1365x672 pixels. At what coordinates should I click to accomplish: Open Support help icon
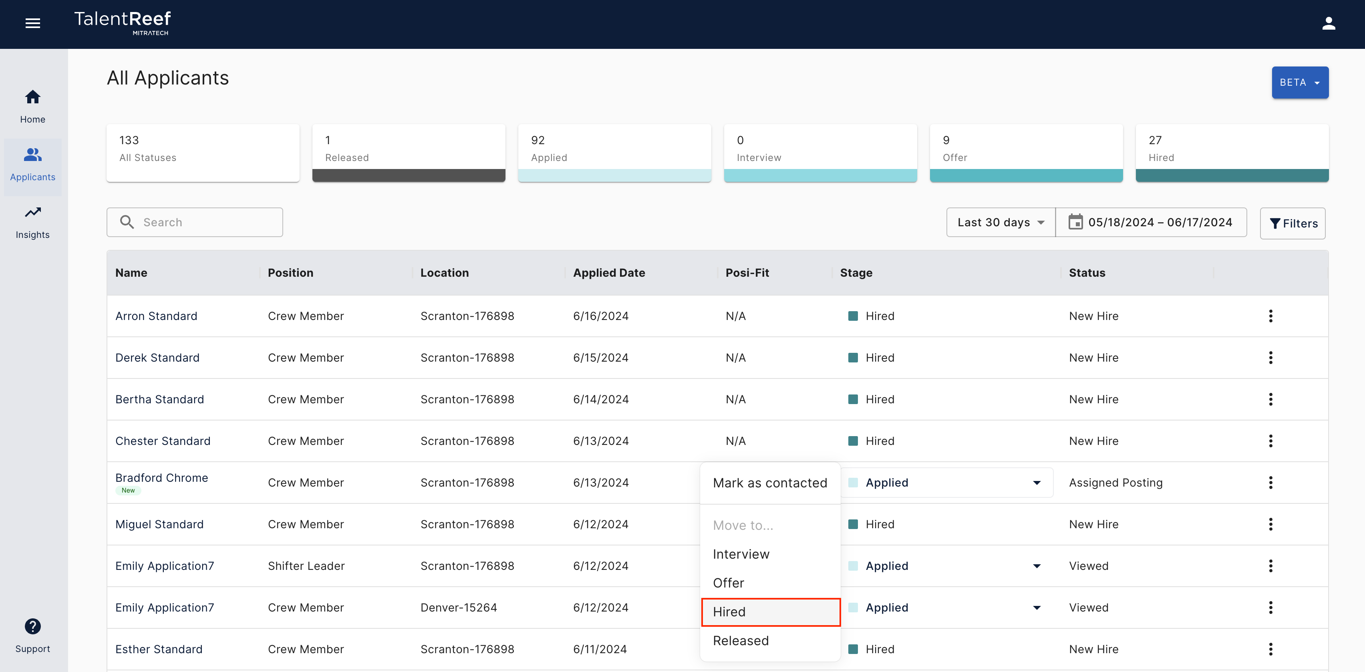33,626
